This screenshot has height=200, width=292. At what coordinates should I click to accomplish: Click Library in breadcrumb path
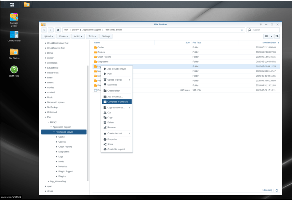(x=75, y=30)
